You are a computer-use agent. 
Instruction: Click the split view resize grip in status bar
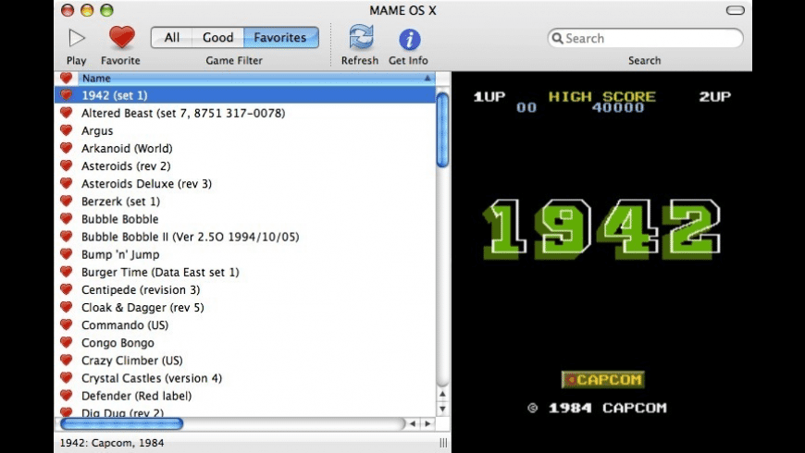443,443
